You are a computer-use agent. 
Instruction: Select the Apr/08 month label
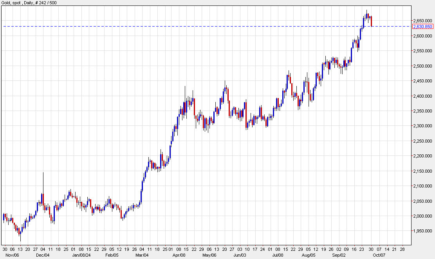[x=179, y=255]
